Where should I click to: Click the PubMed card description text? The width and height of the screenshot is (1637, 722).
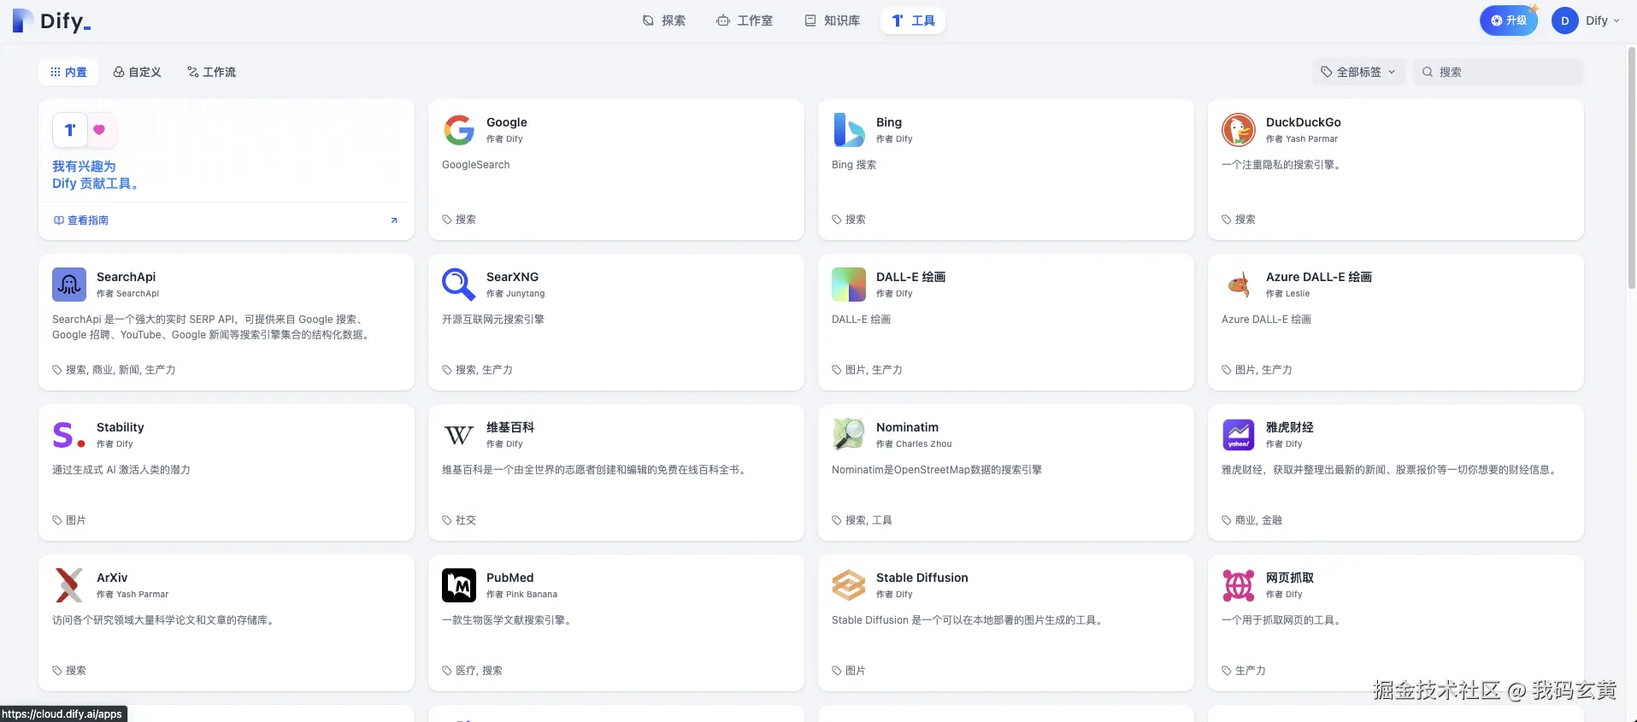click(507, 620)
